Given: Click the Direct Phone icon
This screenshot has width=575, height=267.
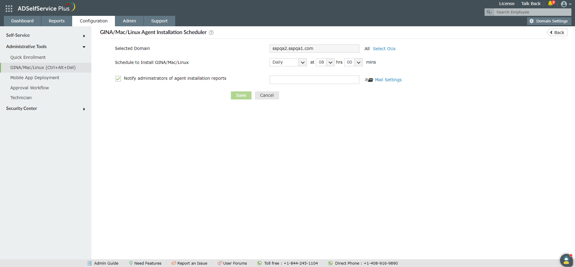Looking at the screenshot, I should (330, 263).
